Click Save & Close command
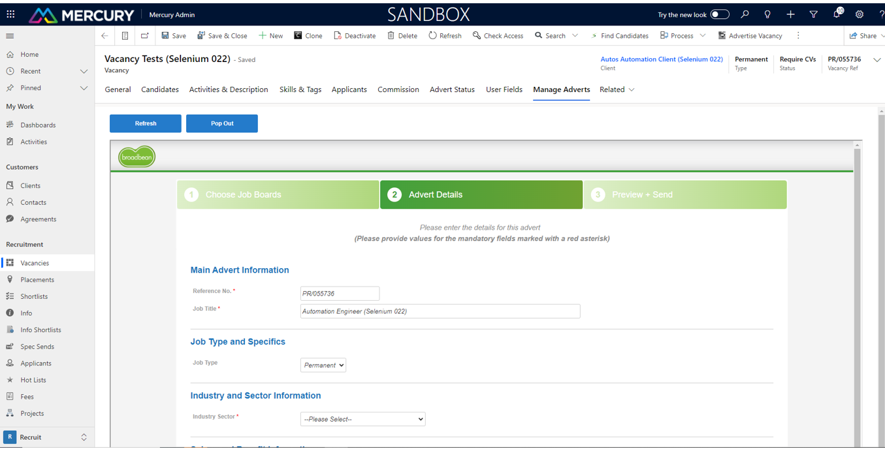Screen dimensions: 885x449 coord(222,36)
